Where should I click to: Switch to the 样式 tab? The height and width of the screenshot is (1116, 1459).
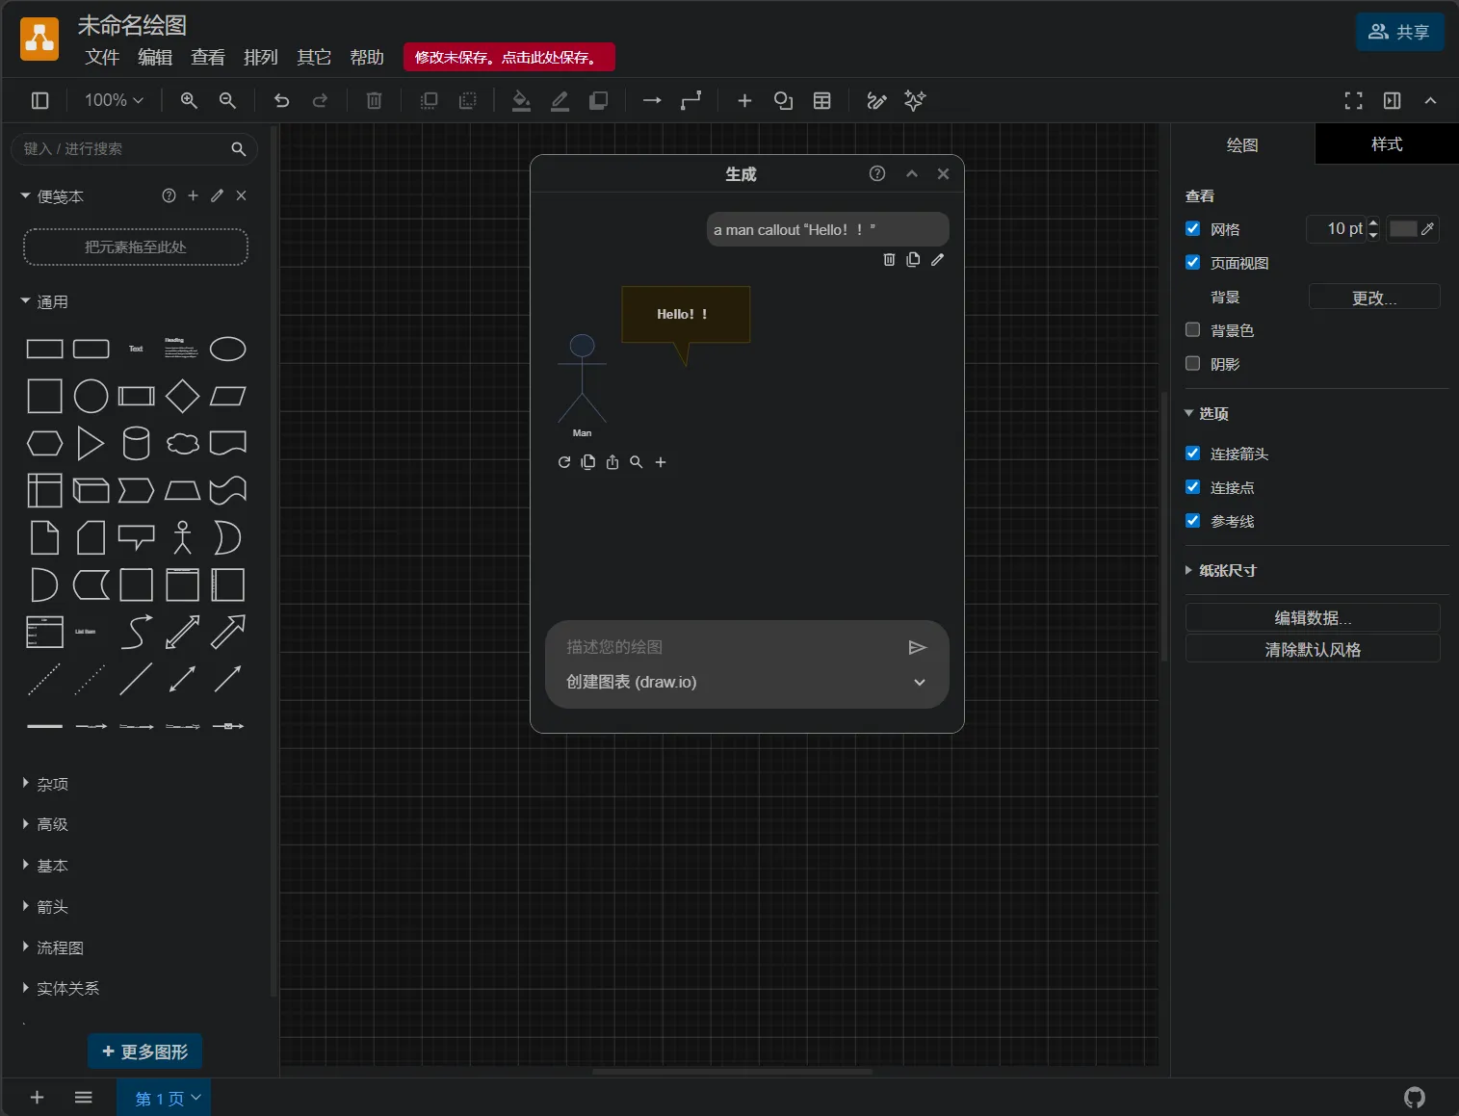pos(1387,144)
